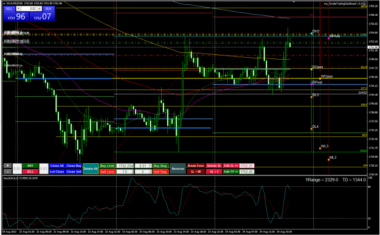Viewport: 380px width, 235px height.
Task: Click the teal Delete All button
Action: (x=91, y=169)
